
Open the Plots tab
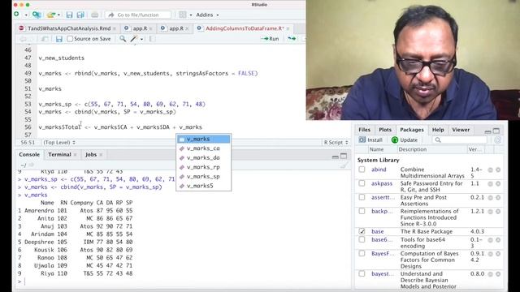pos(385,130)
